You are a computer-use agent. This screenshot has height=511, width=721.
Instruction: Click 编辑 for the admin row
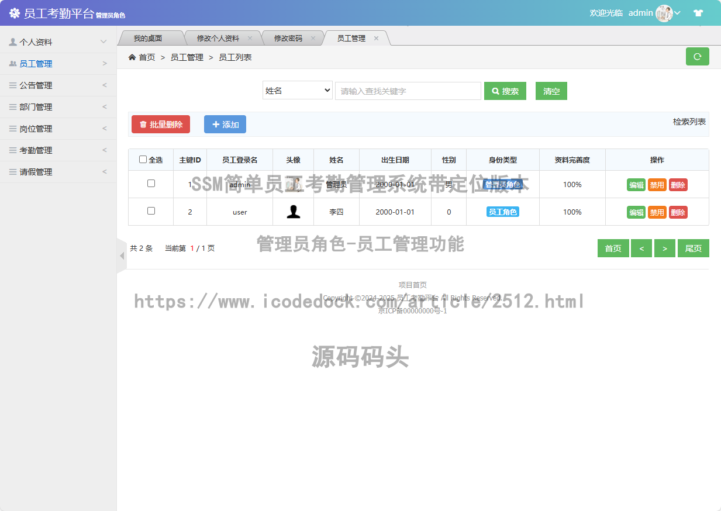pyautogui.click(x=636, y=185)
